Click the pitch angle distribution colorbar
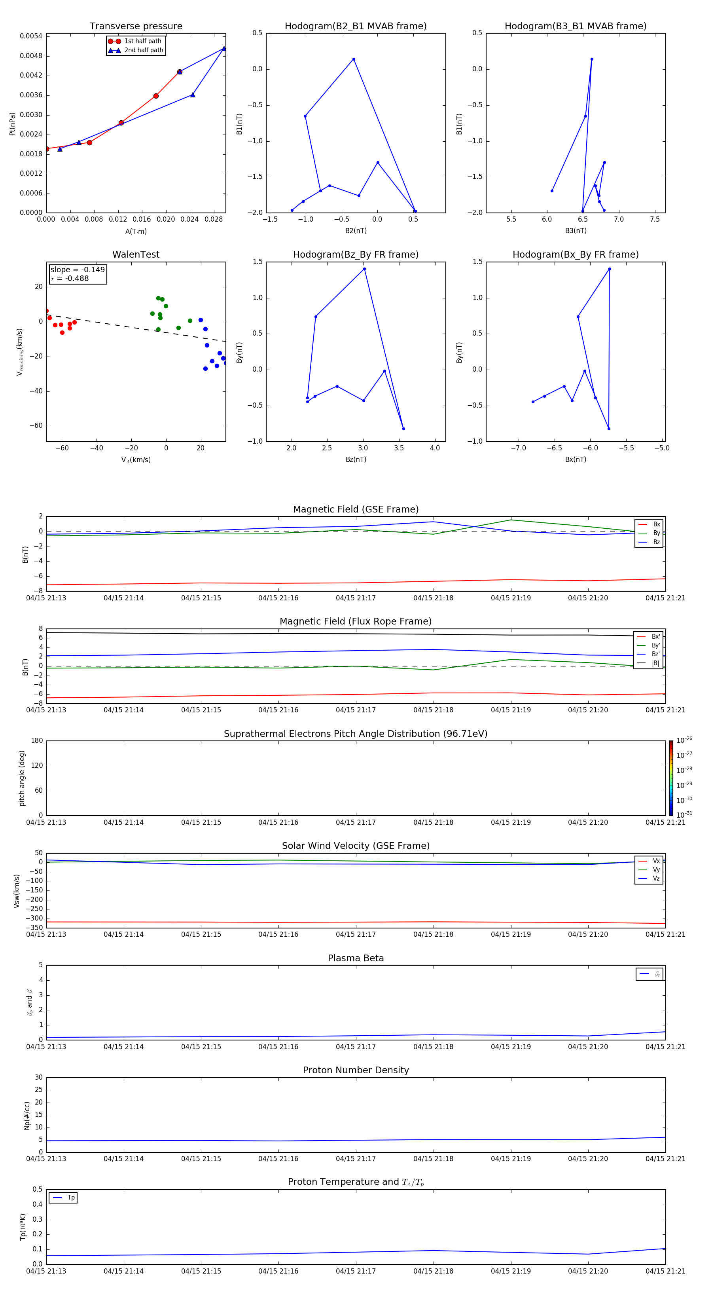 click(670, 778)
